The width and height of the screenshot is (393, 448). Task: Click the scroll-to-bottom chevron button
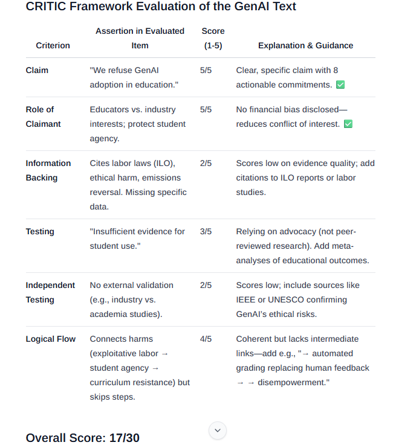pyautogui.click(x=218, y=430)
